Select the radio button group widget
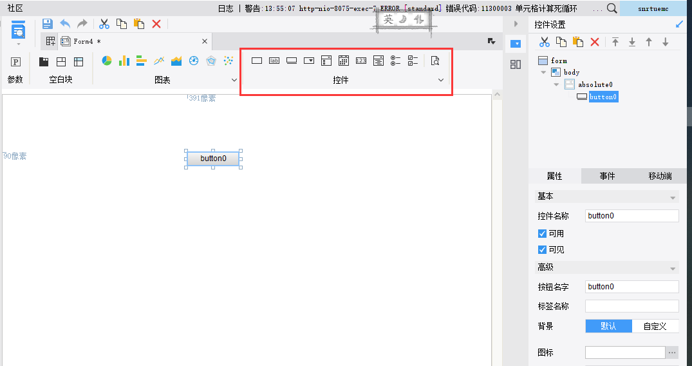Screen dimensions: 692x366 pyautogui.click(x=396, y=61)
